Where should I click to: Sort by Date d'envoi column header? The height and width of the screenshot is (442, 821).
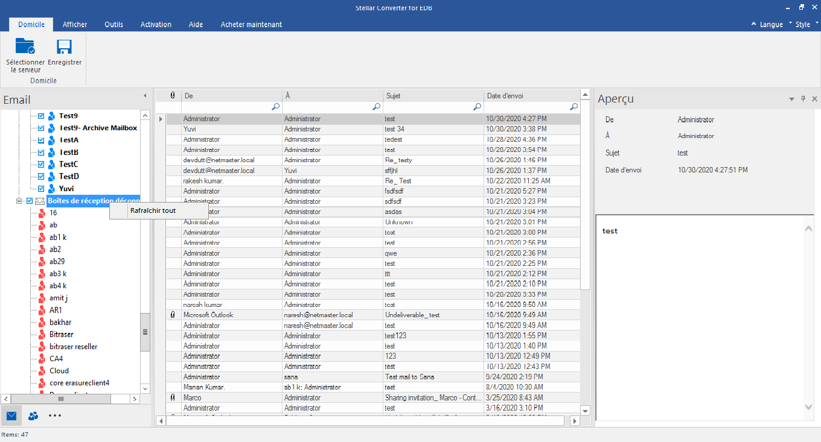[532, 95]
